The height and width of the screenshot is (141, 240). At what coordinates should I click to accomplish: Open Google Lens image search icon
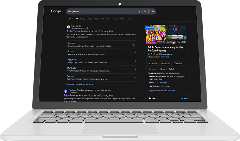point(149,12)
